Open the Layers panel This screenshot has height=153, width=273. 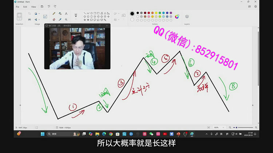(187, 16)
